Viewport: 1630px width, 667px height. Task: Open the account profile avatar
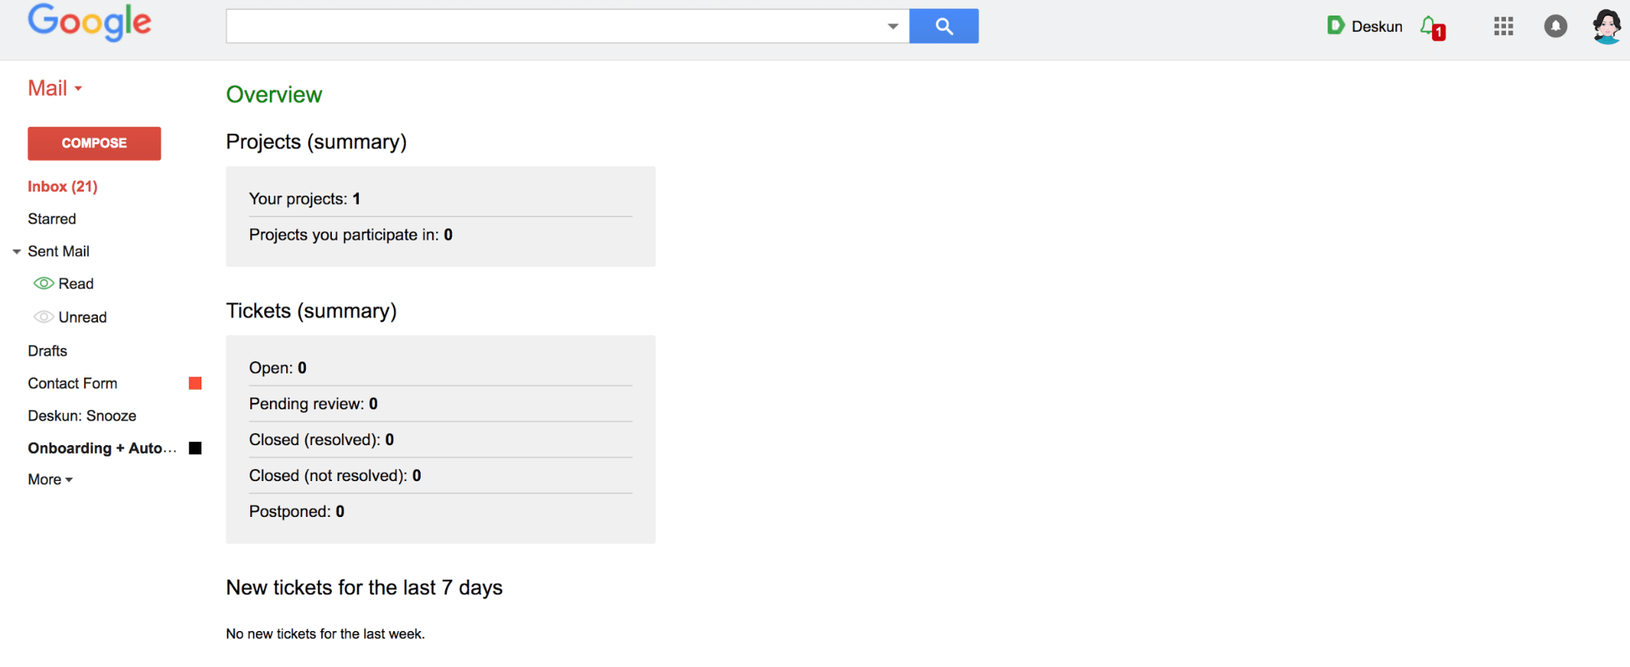point(1606,26)
